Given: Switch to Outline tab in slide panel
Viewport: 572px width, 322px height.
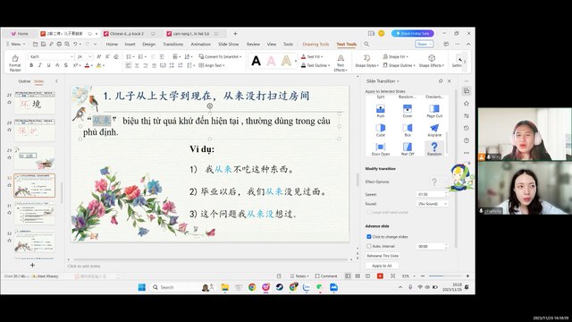Looking at the screenshot, I should (x=24, y=81).
